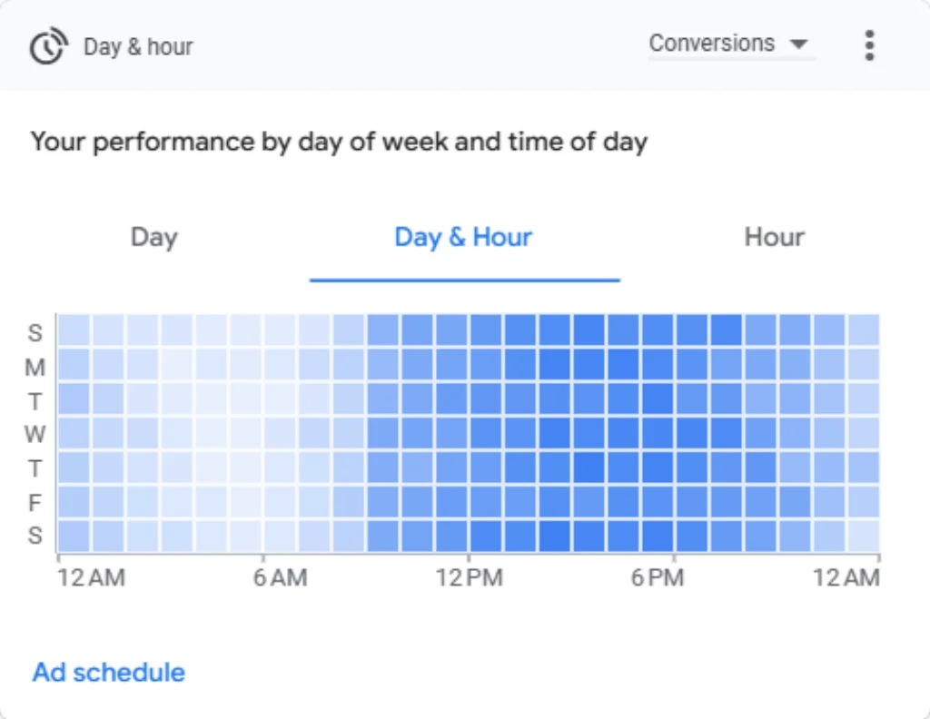Click the Conversions dropdown arrow
The height and width of the screenshot is (719, 930).
(799, 44)
